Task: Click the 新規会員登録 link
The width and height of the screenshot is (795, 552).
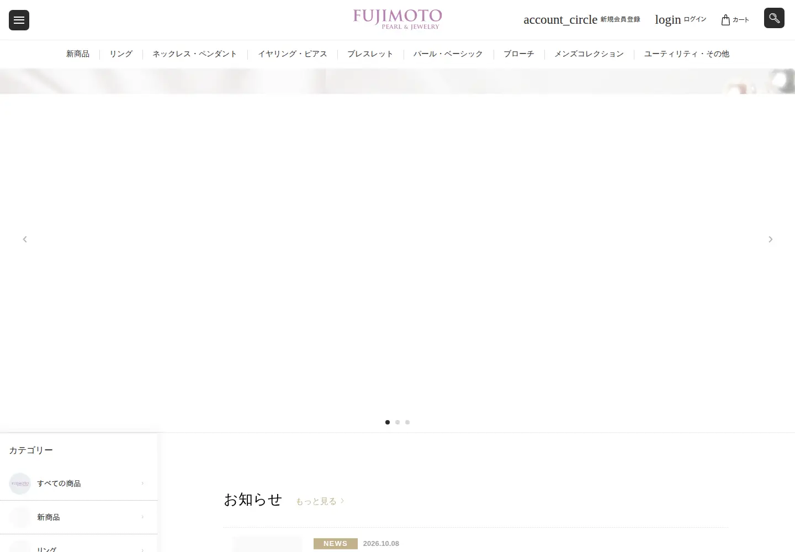Action: coord(621,19)
